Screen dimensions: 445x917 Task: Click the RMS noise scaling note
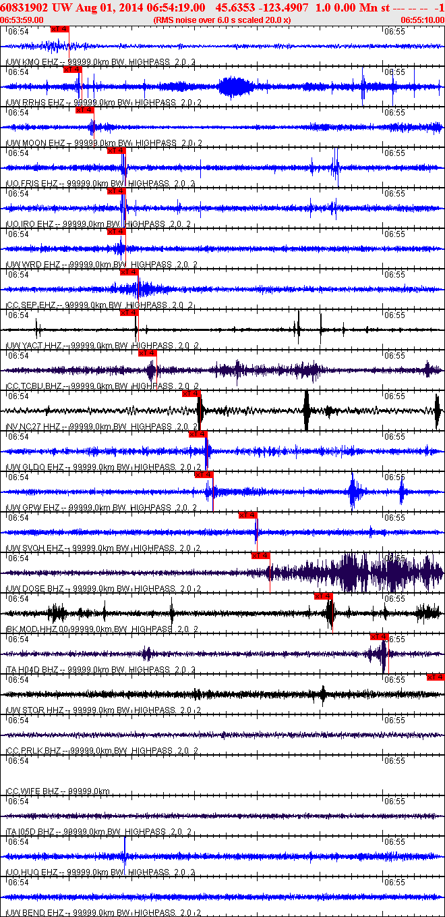(222, 20)
